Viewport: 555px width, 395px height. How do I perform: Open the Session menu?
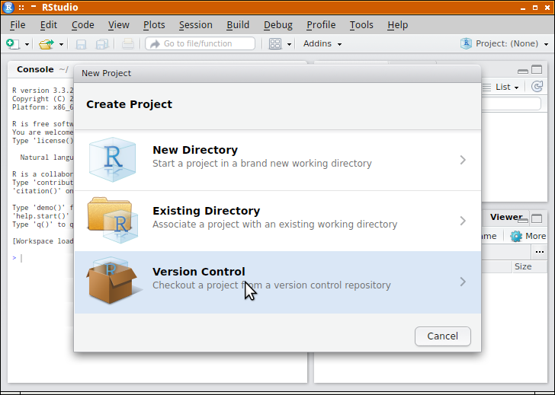[x=196, y=24]
